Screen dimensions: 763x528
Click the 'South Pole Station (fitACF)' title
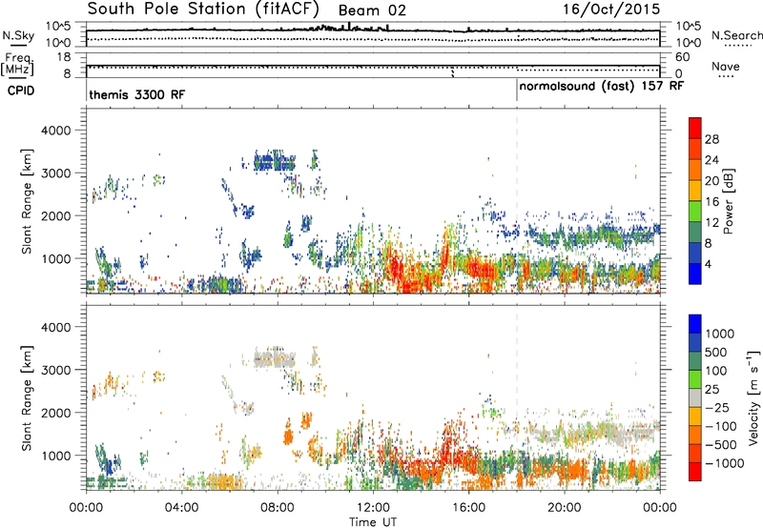[203, 10]
